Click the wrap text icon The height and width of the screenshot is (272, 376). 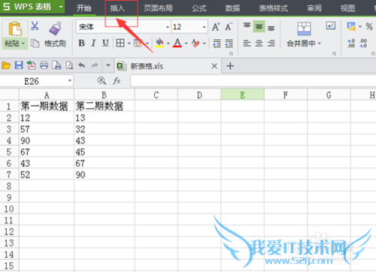pos(331,26)
